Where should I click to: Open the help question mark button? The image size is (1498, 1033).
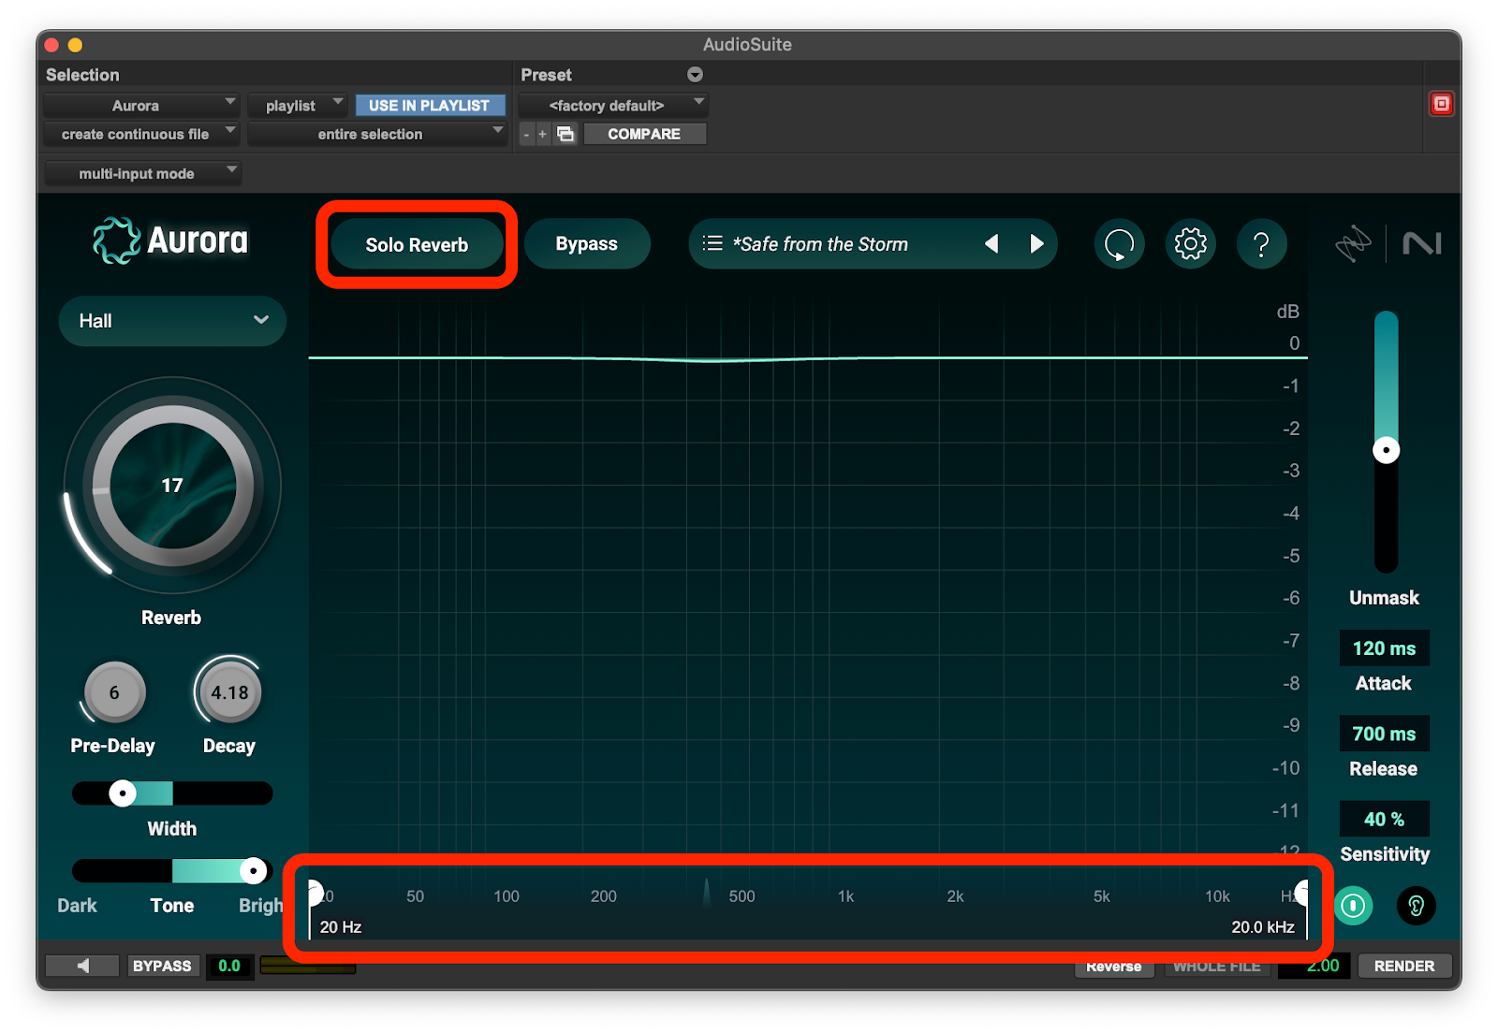[1261, 244]
